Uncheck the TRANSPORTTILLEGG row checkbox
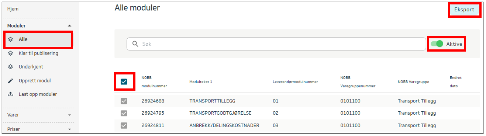 click(x=124, y=101)
